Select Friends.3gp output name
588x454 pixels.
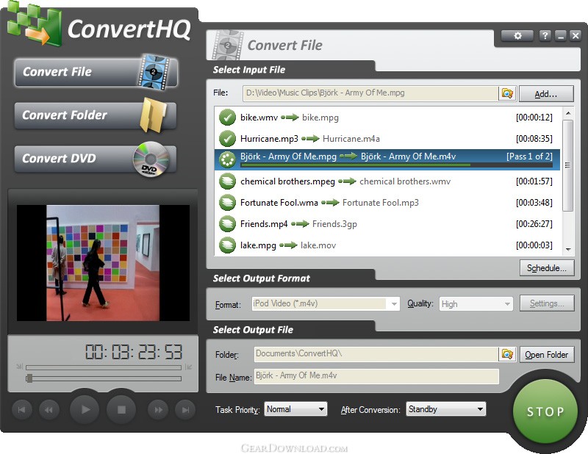coord(334,224)
